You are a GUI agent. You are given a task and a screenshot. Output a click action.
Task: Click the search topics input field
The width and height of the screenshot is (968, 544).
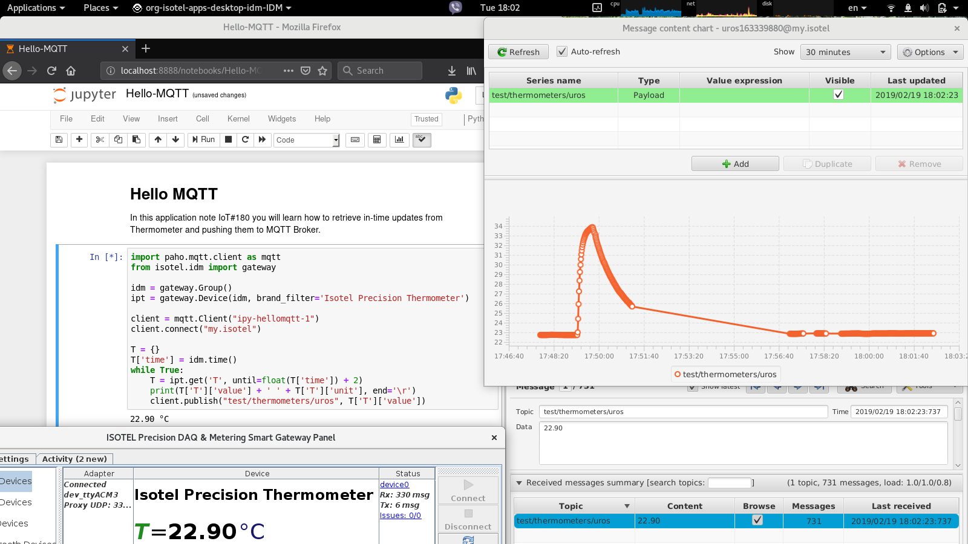coord(730,483)
